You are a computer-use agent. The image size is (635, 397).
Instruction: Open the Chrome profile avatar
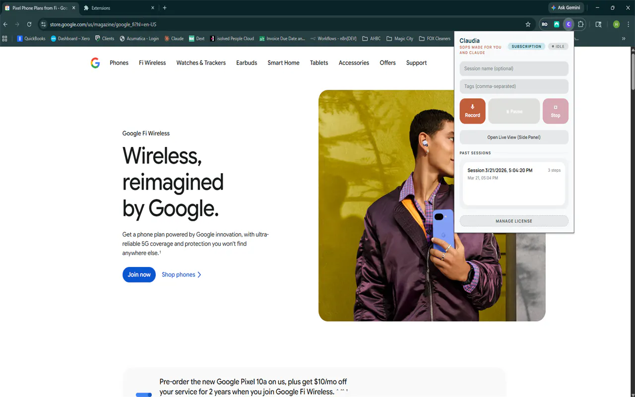(x=616, y=24)
